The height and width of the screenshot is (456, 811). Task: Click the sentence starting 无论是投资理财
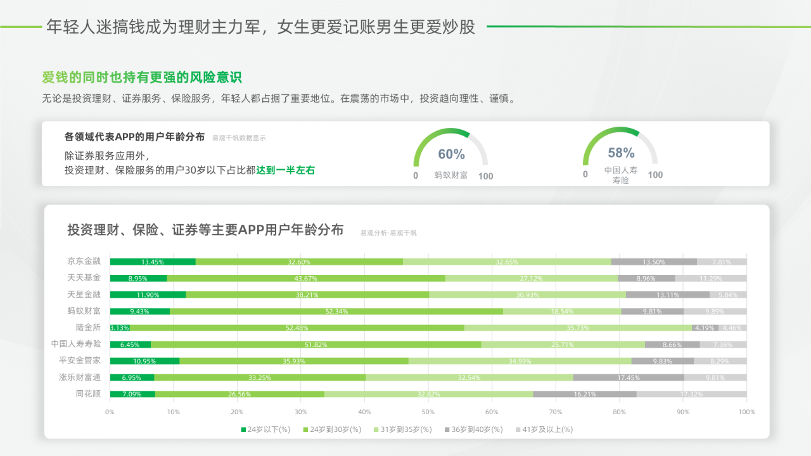[279, 99]
